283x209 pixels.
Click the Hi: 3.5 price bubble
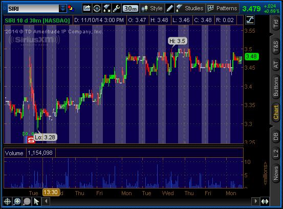click(x=178, y=41)
